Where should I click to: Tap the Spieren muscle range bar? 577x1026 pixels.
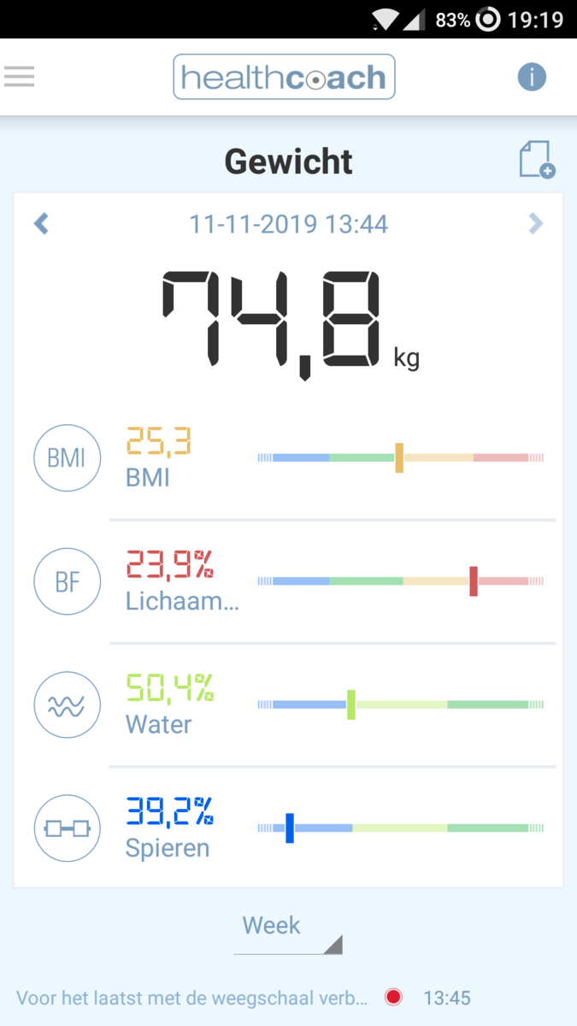tap(400, 828)
